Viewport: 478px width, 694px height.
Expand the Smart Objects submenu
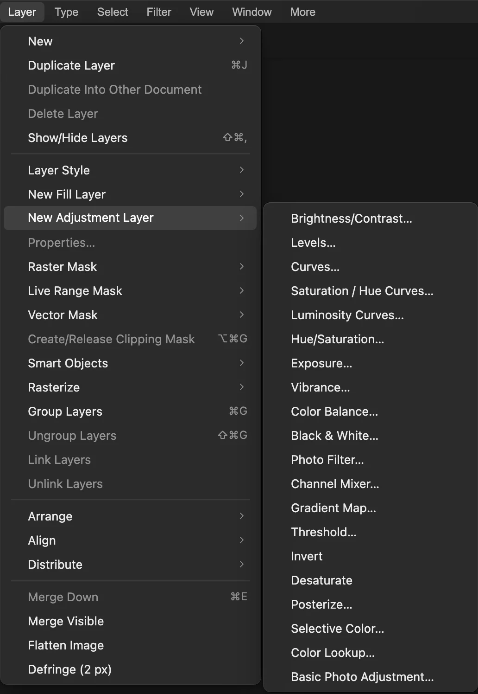pos(130,363)
